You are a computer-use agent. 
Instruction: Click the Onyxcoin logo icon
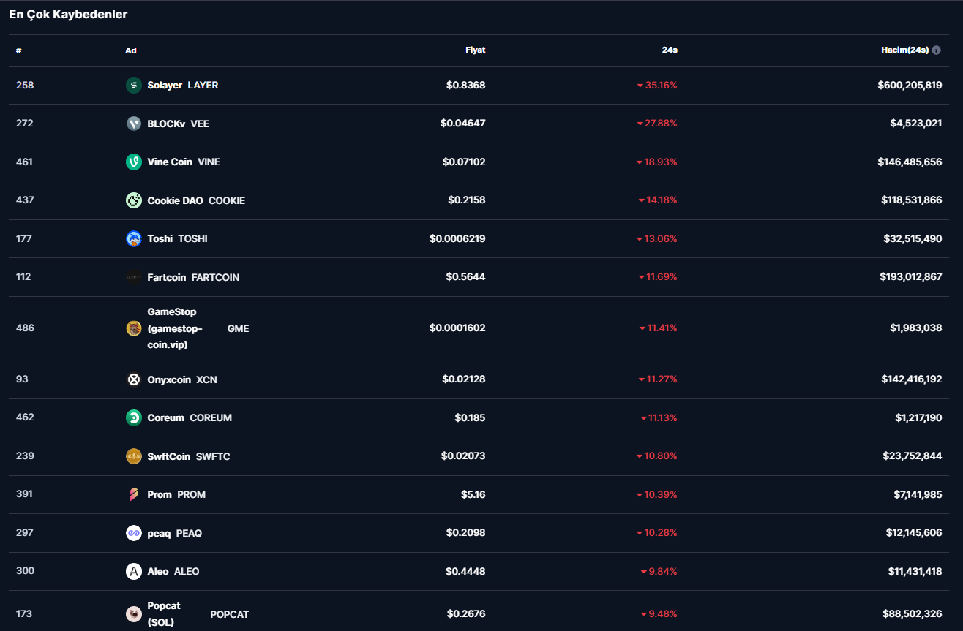tap(133, 379)
